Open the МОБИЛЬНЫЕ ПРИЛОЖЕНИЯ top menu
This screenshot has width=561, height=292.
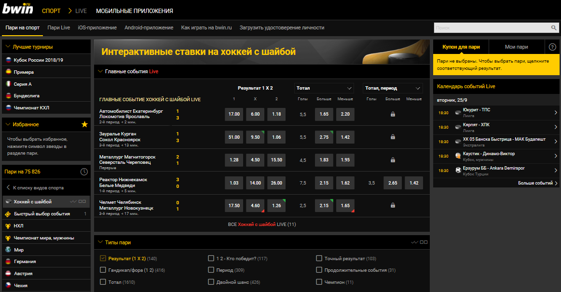tap(135, 11)
